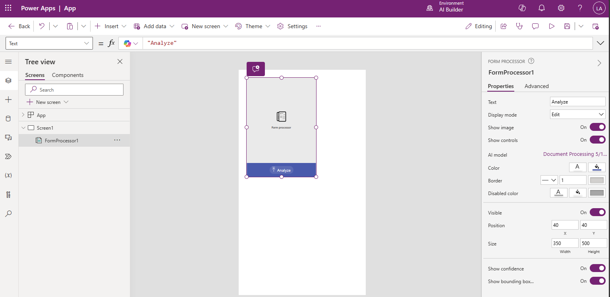Select the FormProcessor1 tree item
Viewport: 610px width, 297px height.
coord(62,140)
